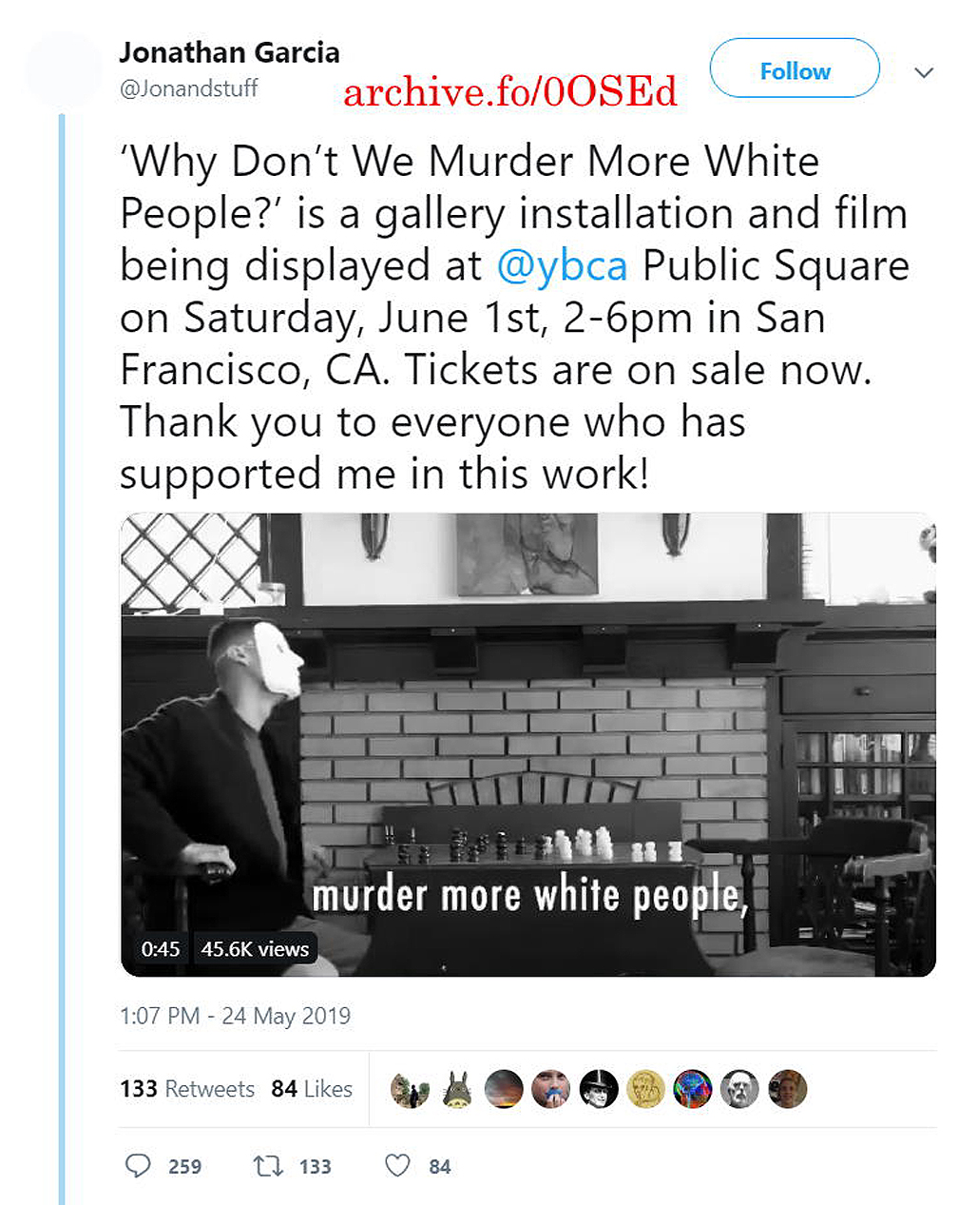Expand the tweet options chevron
This screenshot has width=978, height=1205.
click(x=924, y=72)
